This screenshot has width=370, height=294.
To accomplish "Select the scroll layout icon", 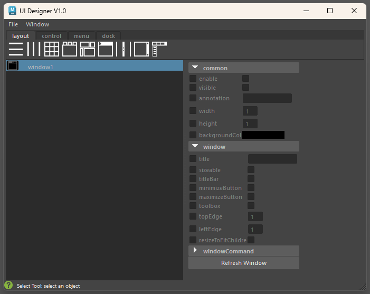I will pyautogui.click(x=141, y=49).
